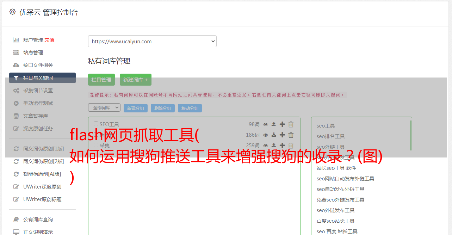Click the bar chart icon for 账户管理
This screenshot has width=452, height=235.
16,40
